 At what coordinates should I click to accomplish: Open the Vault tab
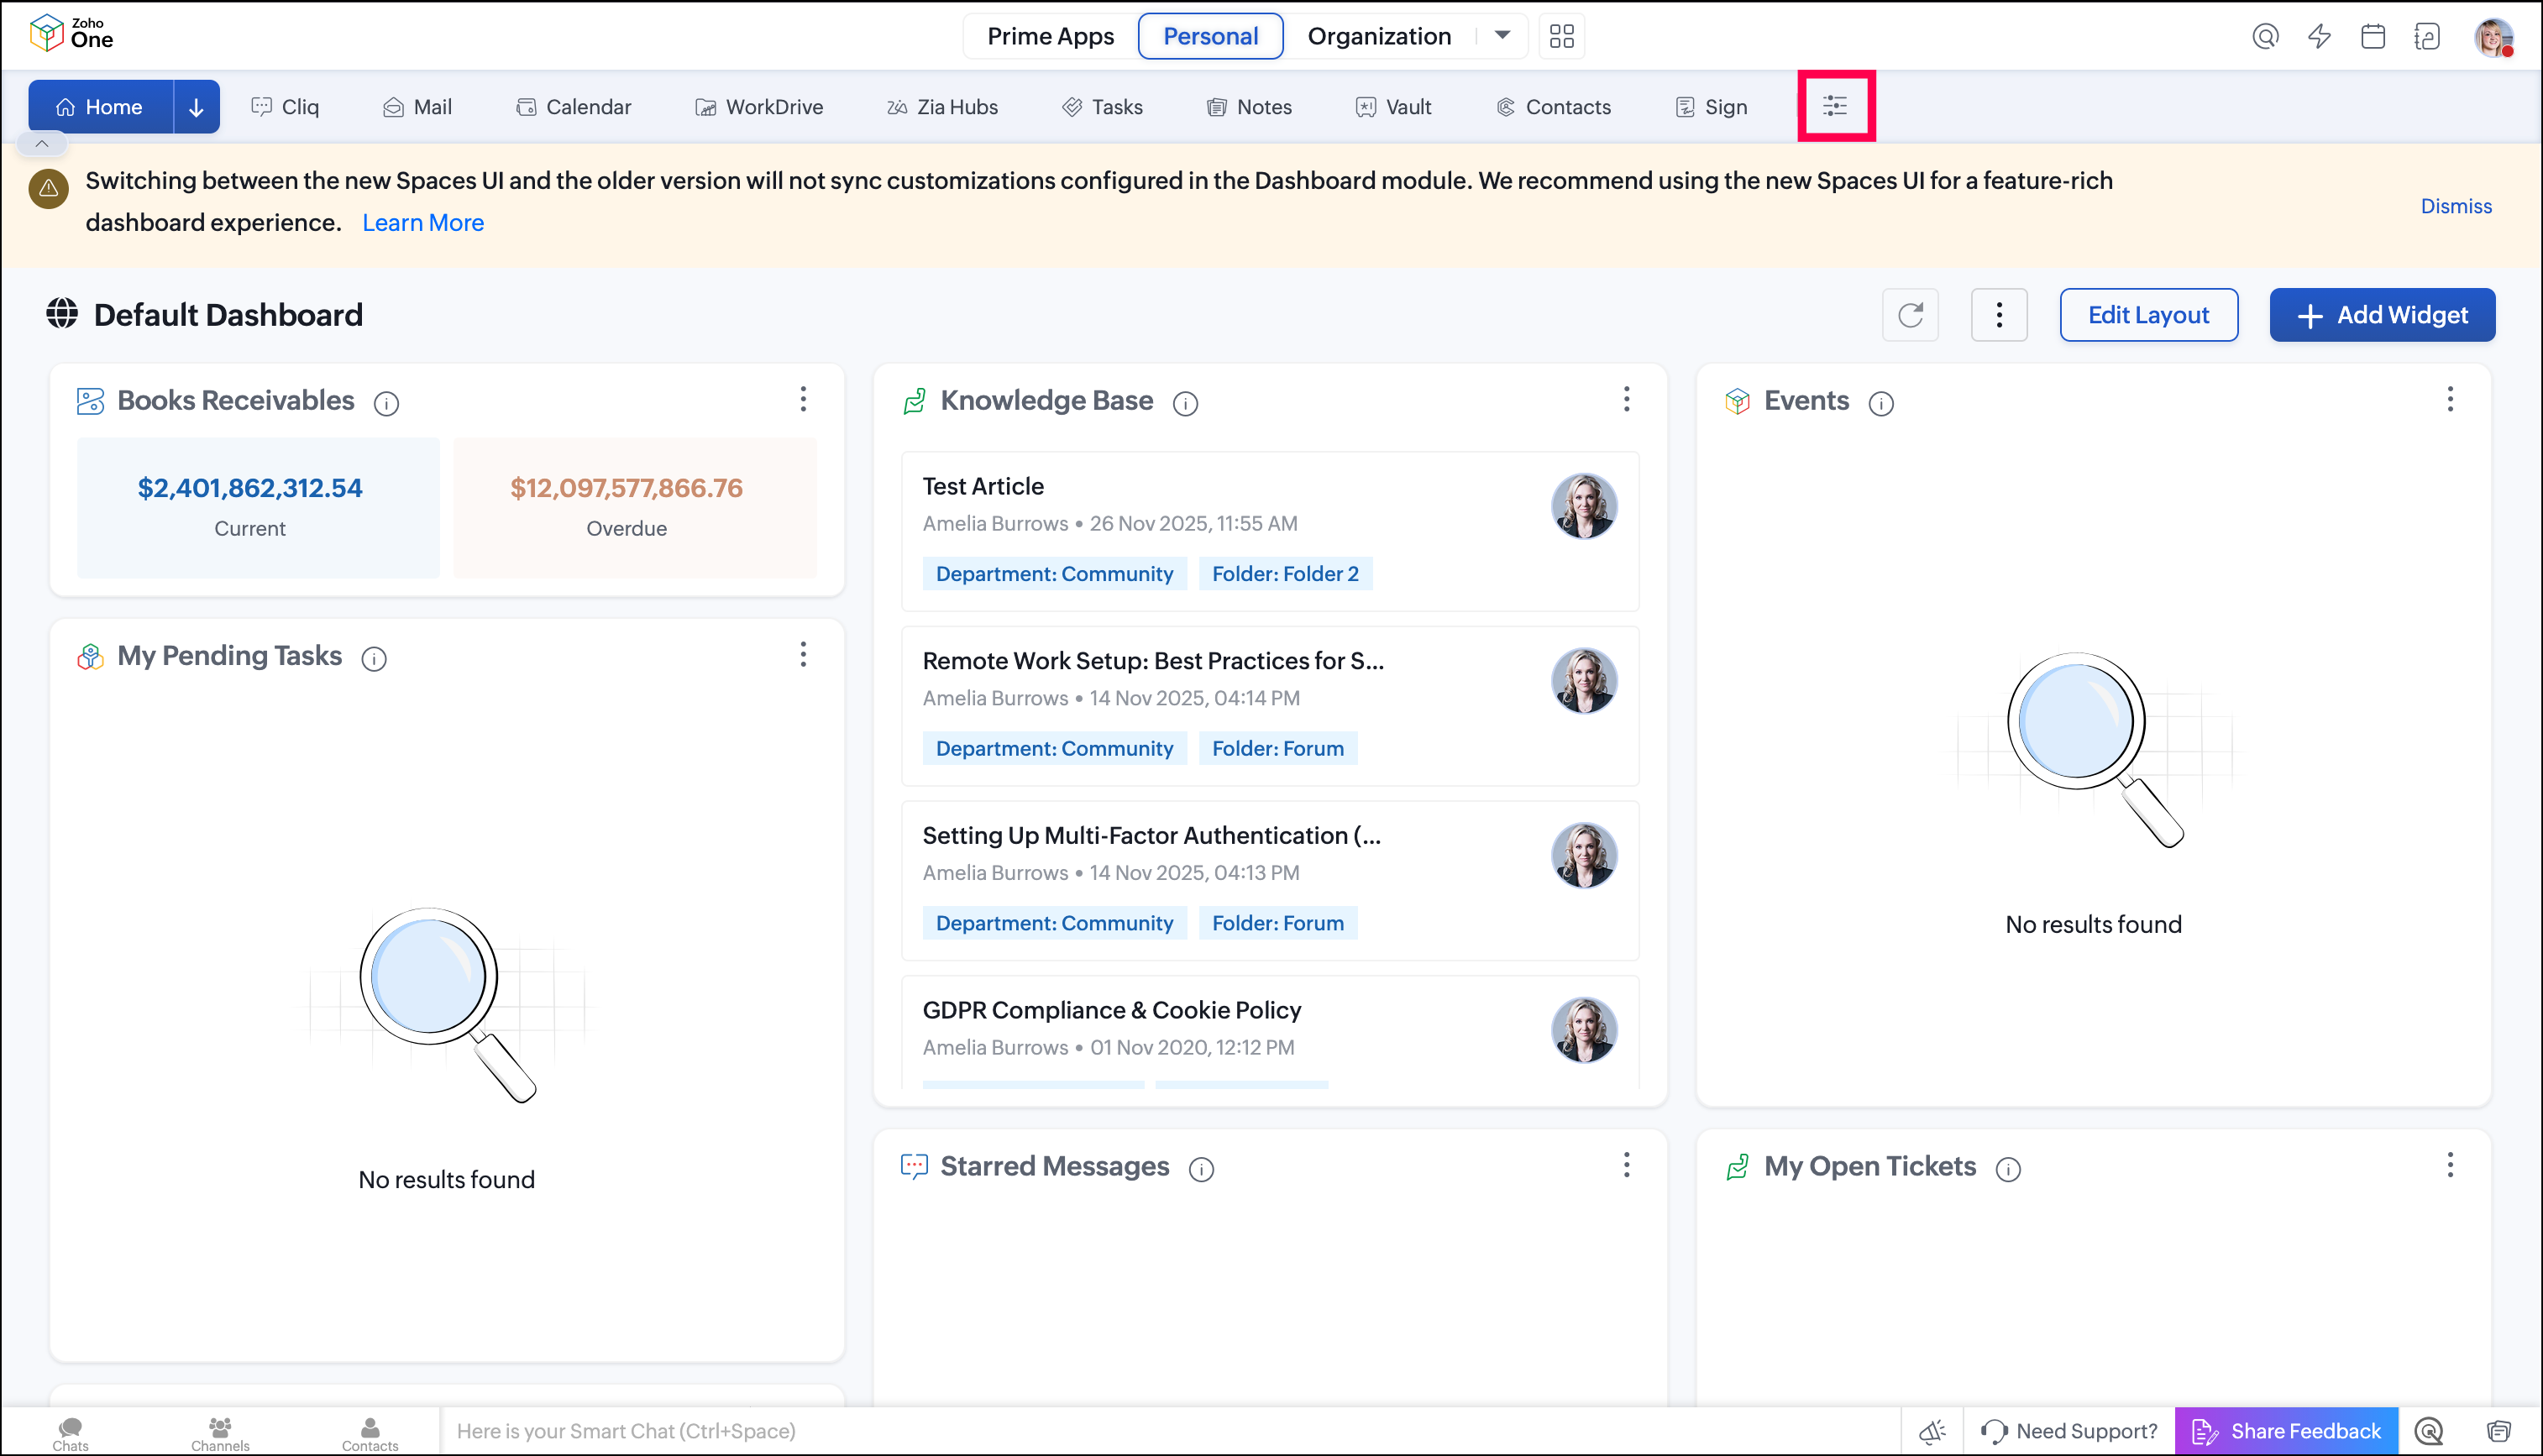[x=1394, y=107]
